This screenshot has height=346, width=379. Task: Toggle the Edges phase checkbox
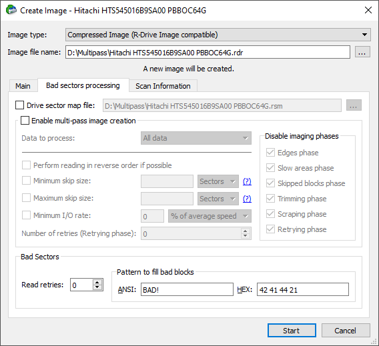(270, 153)
